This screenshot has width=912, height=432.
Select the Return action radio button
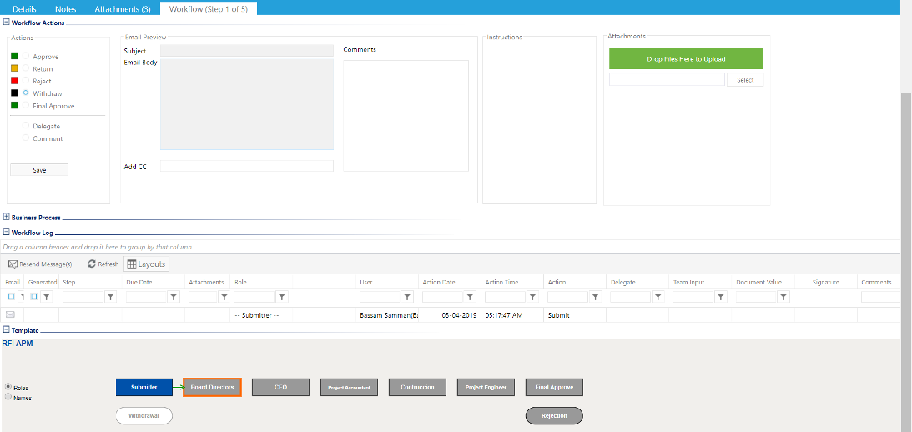pos(26,68)
